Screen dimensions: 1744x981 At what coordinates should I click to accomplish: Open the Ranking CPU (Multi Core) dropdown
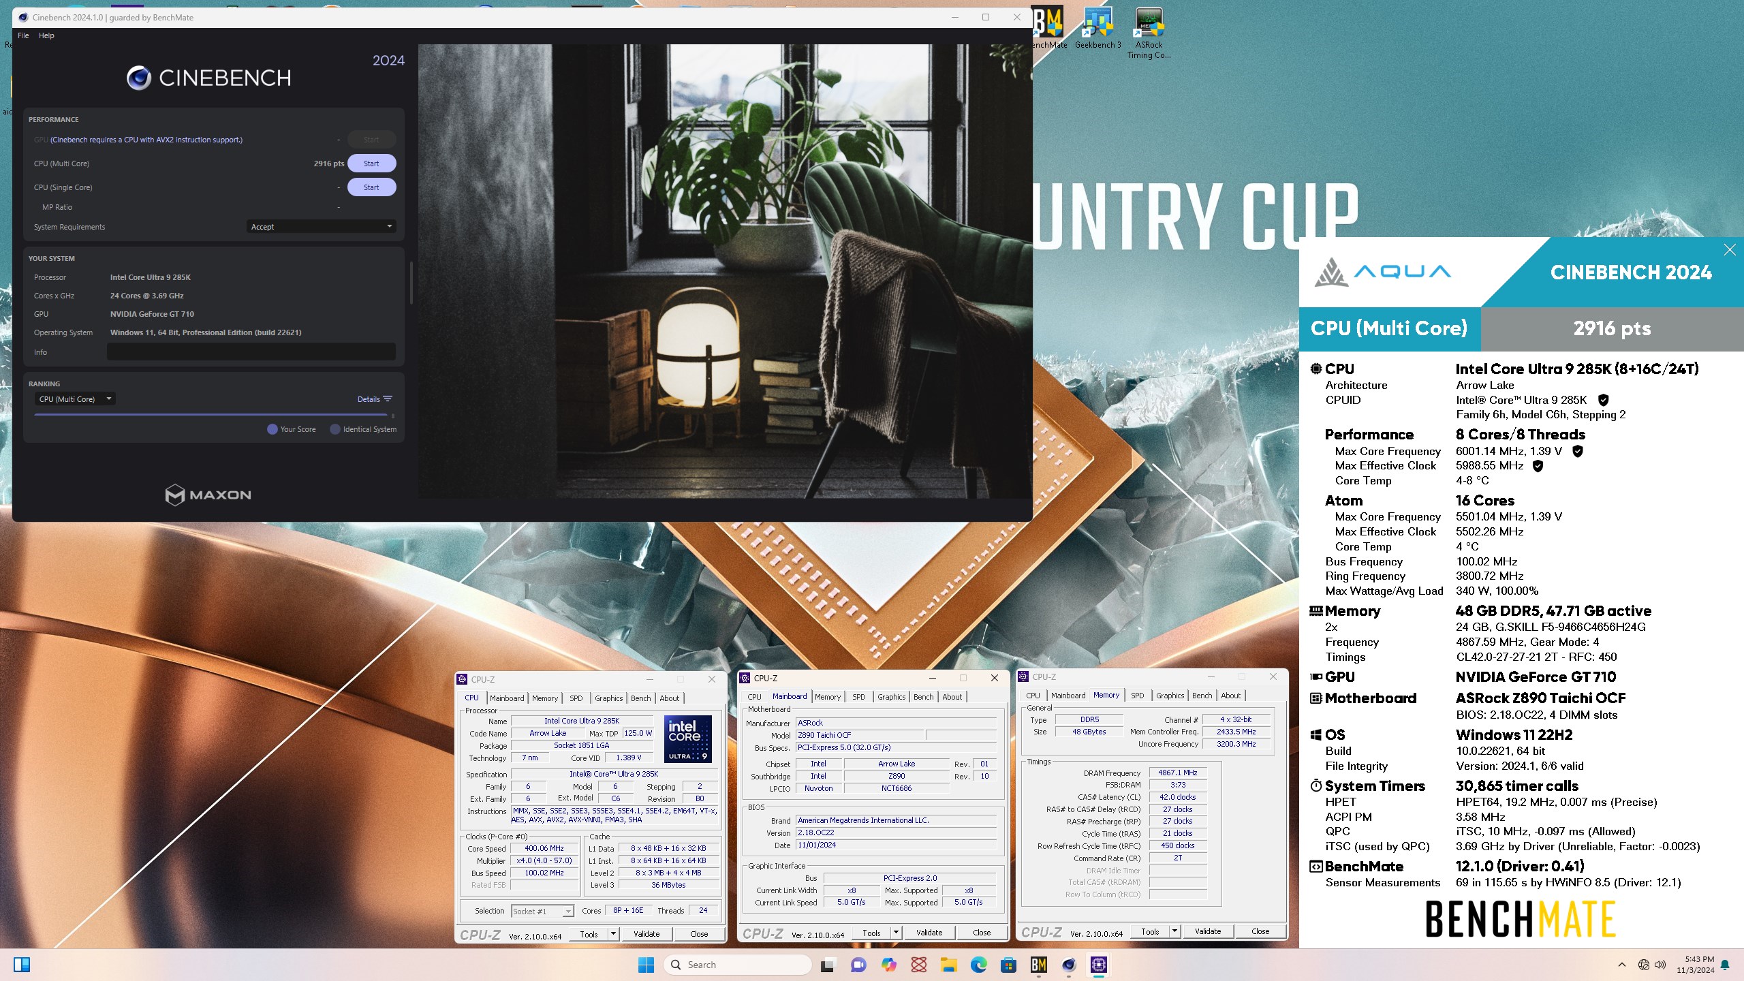[75, 399]
